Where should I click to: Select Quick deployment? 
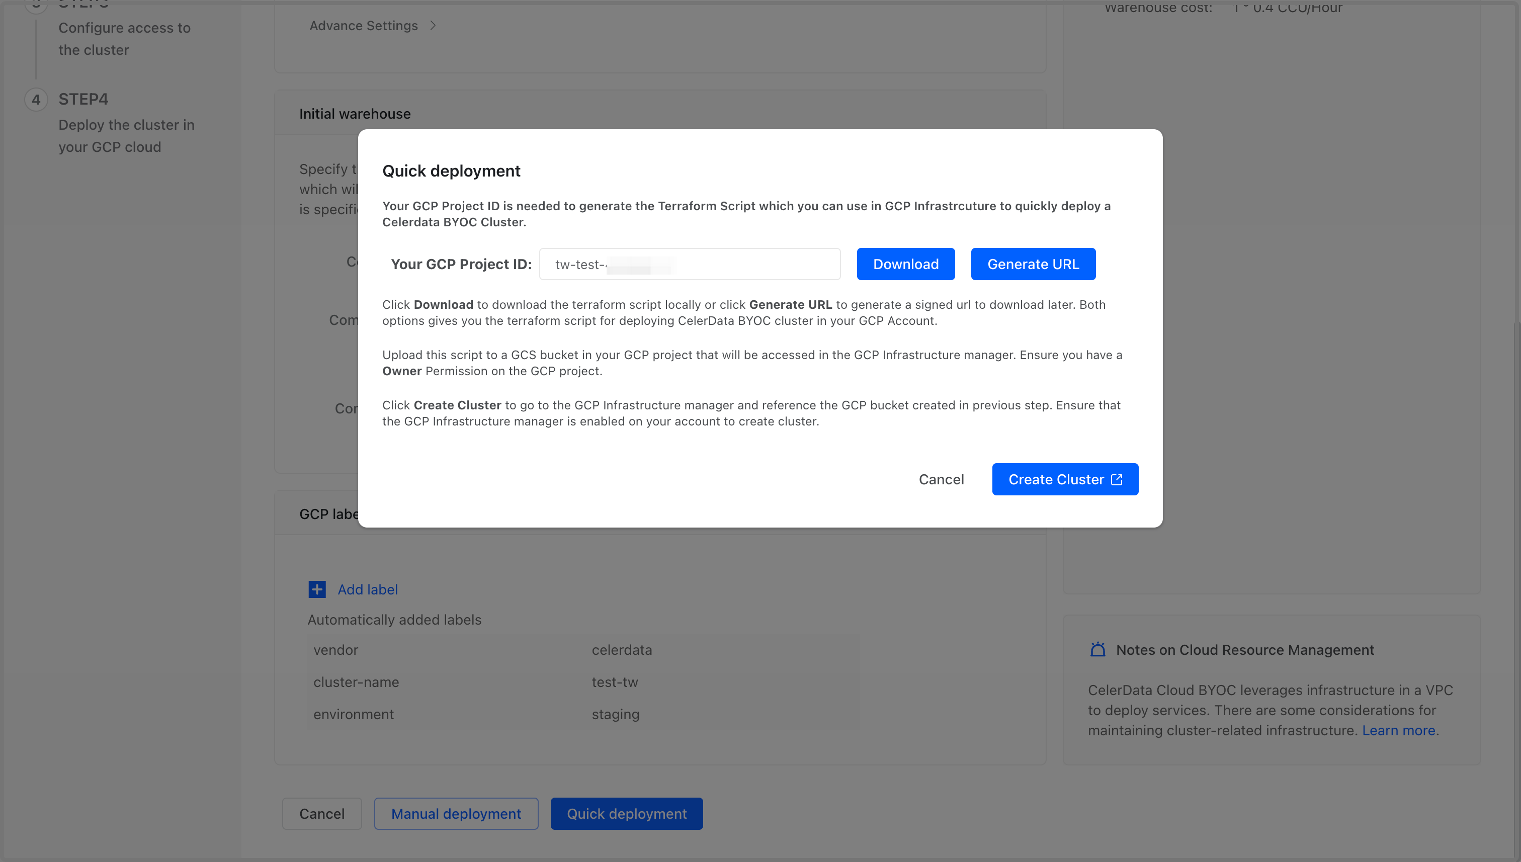(626, 813)
